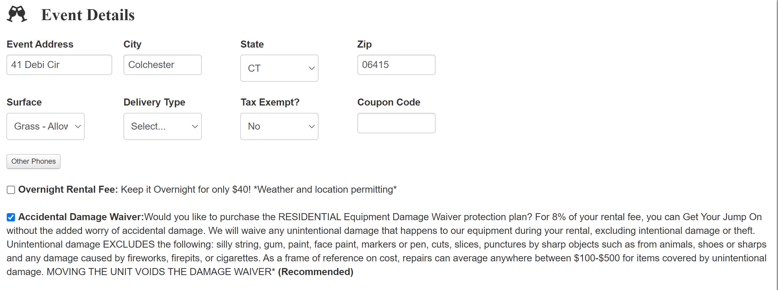Click the bold Accidental Damage Waiver label
The height and width of the screenshot is (290, 778).
coord(81,217)
